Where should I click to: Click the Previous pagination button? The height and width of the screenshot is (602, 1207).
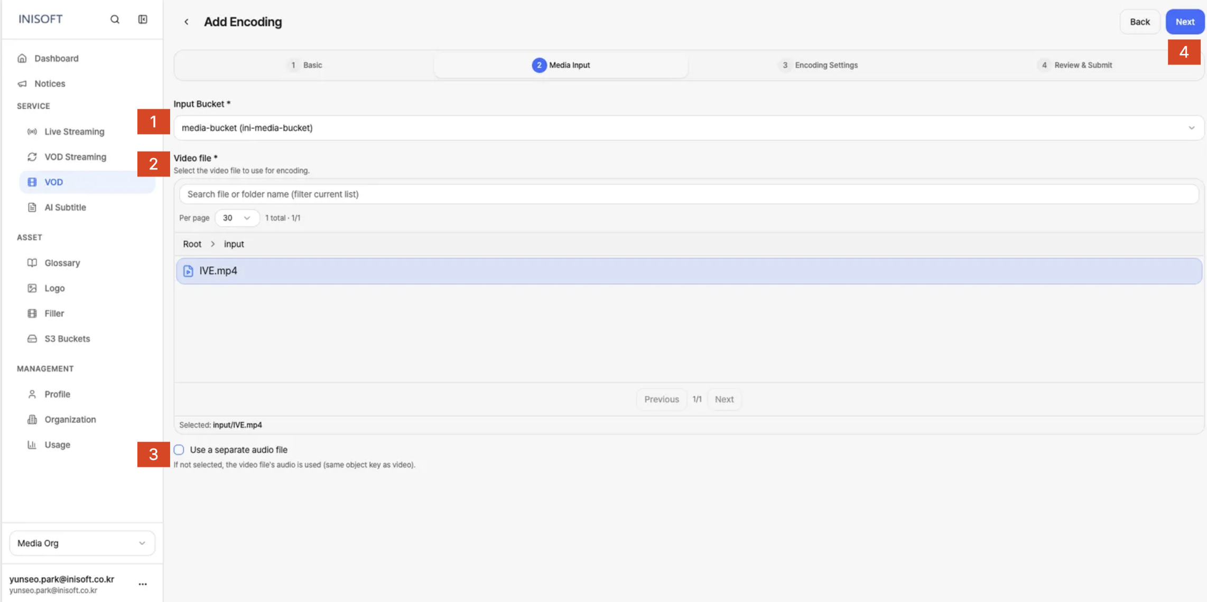661,400
